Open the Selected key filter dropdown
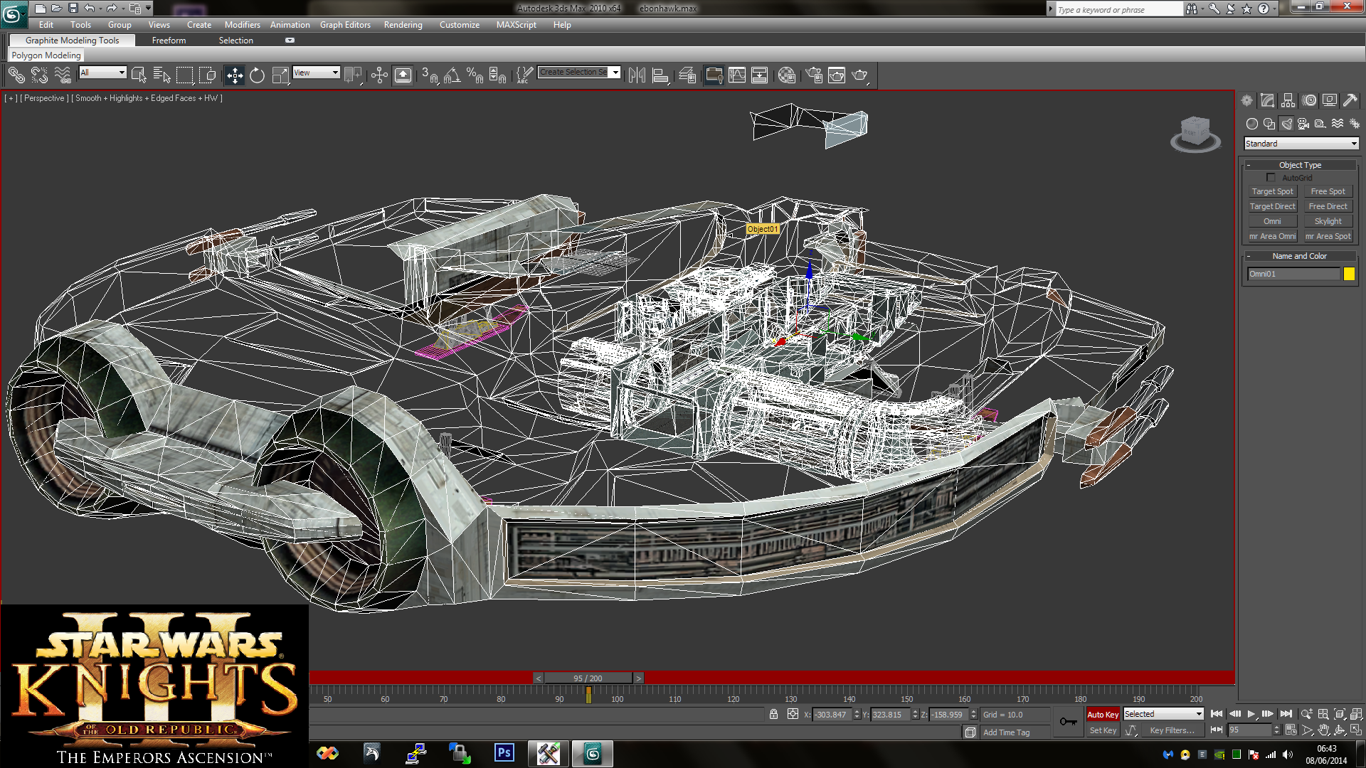 click(1163, 714)
